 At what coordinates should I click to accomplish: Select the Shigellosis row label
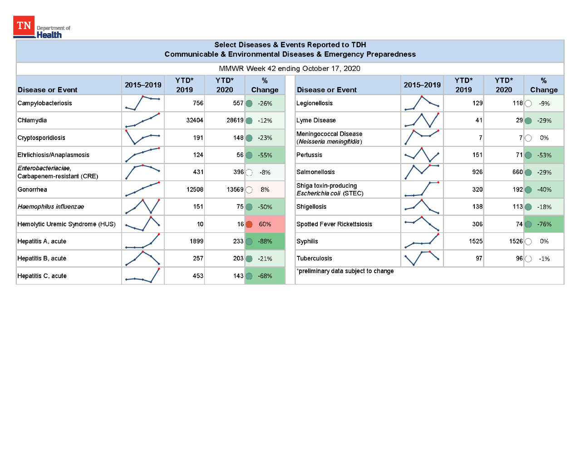311,207
